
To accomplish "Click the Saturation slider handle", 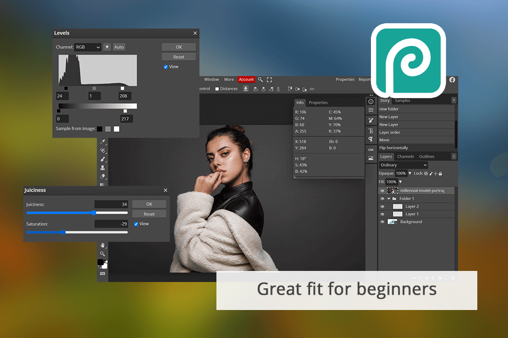I will click(x=63, y=232).
